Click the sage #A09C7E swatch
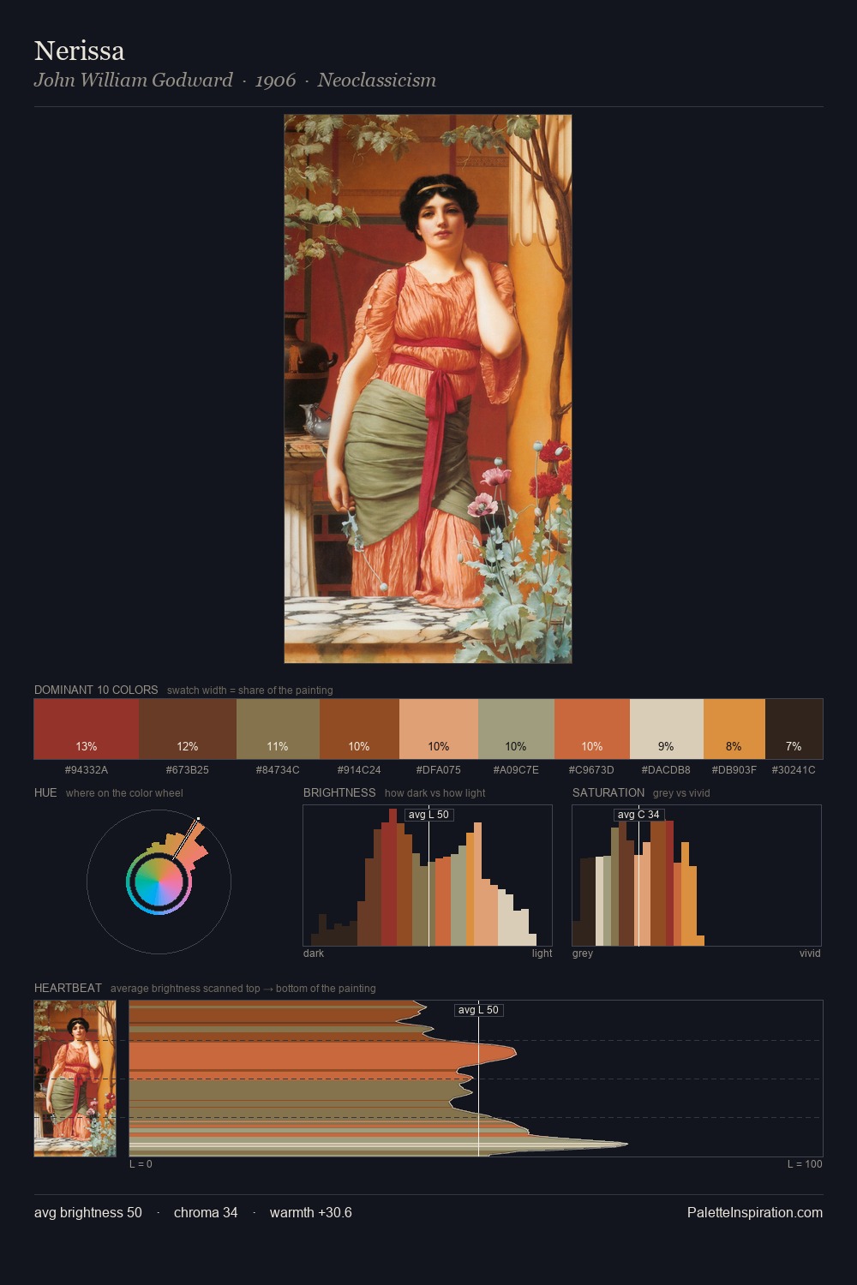This screenshot has height=1285, width=857. [516, 729]
